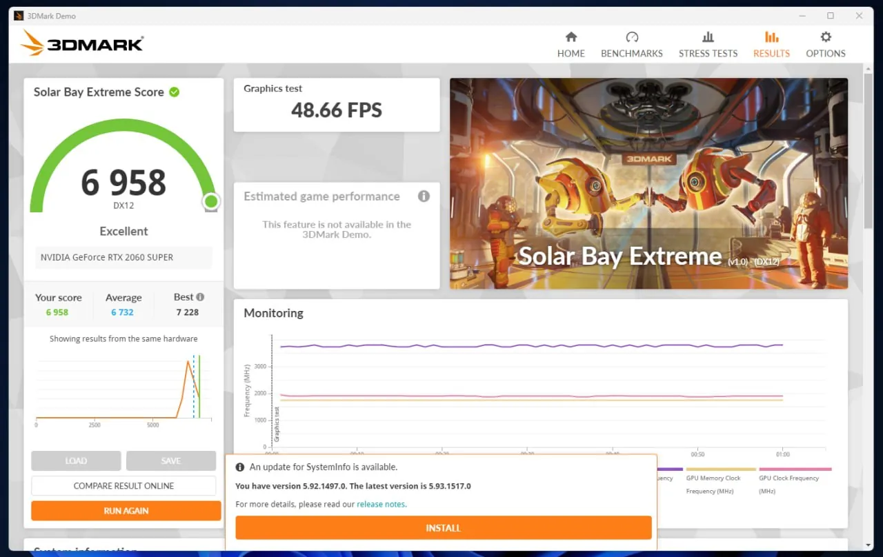This screenshot has height=557, width=883.
Task: Click the 6 958 score number
Action: (123, 183)
